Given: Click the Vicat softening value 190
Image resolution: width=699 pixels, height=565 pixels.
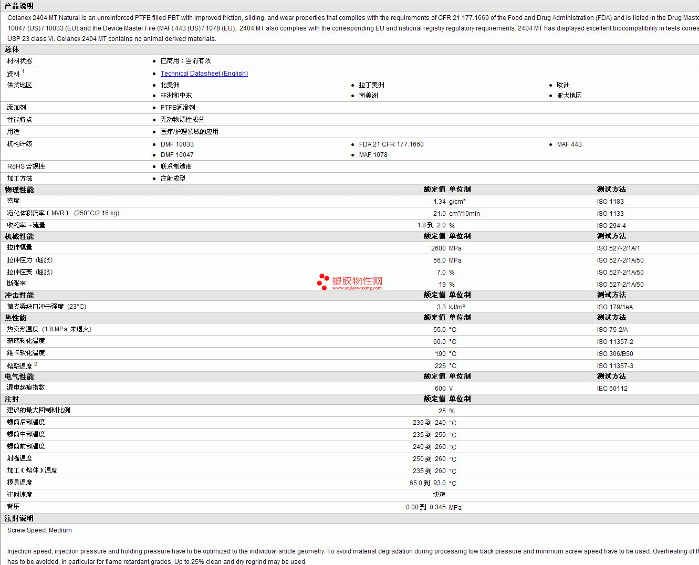Looking at the screenshot, I should [440, 354].
